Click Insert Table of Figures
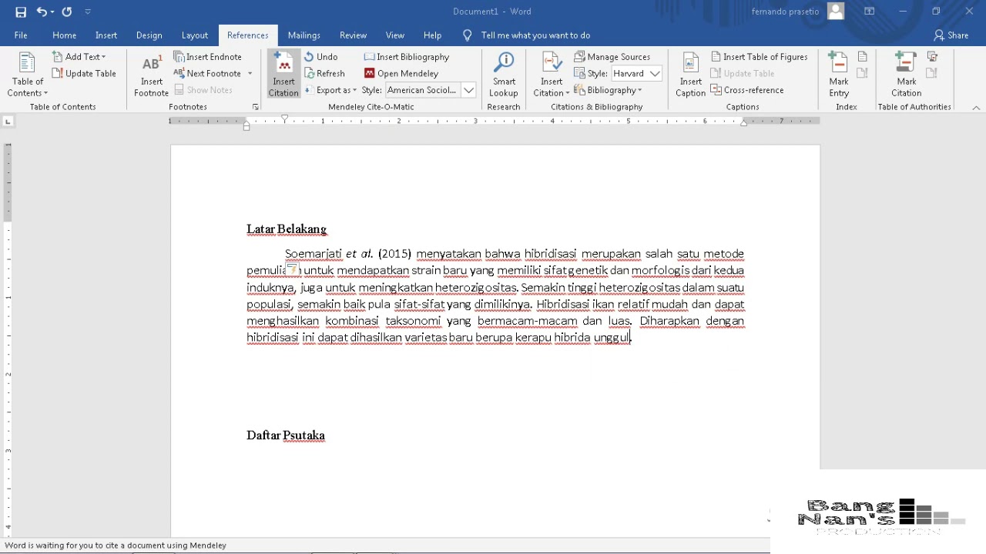The width and height of the screenshot is (986, 554). pos(759,57)
